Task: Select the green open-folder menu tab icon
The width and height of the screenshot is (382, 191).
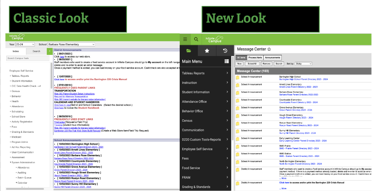Action: click(x=189, y=50)
